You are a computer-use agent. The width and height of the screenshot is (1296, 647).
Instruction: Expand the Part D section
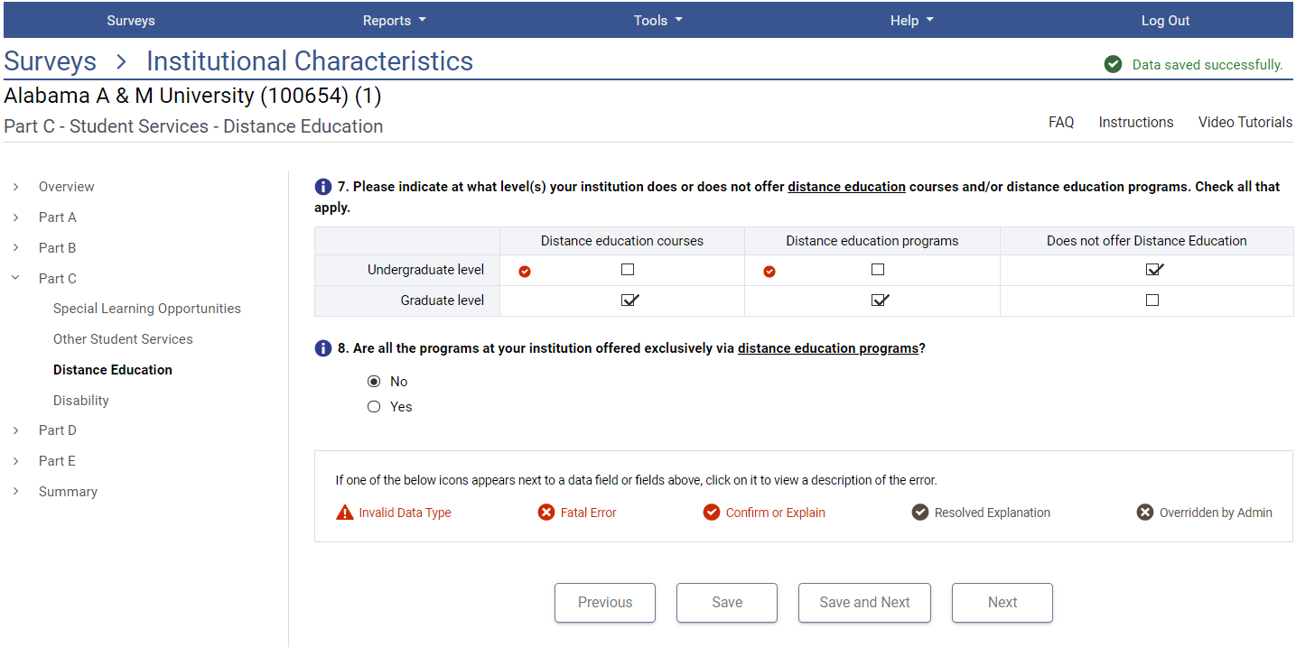pos(15,430)
